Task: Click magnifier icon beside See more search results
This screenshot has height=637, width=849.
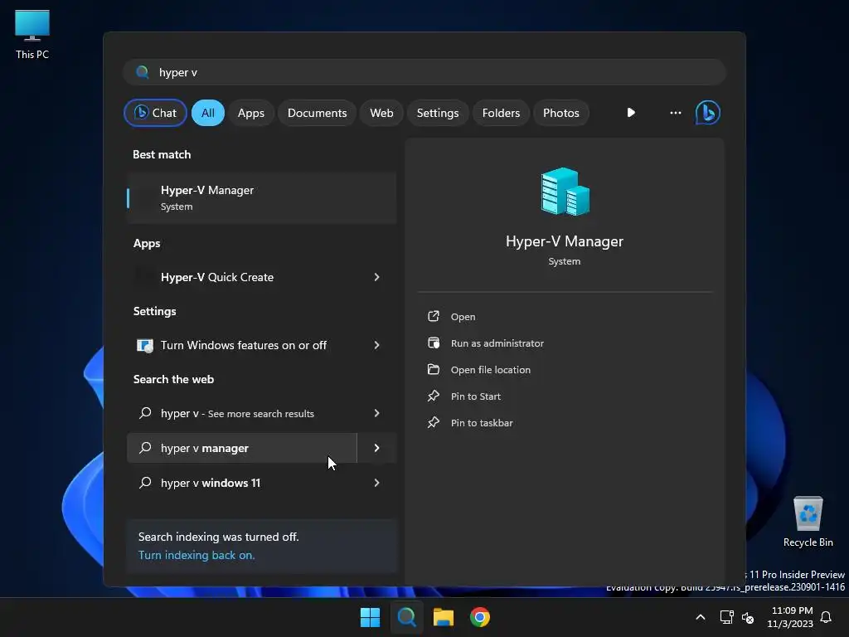Action: pos(144,413)
